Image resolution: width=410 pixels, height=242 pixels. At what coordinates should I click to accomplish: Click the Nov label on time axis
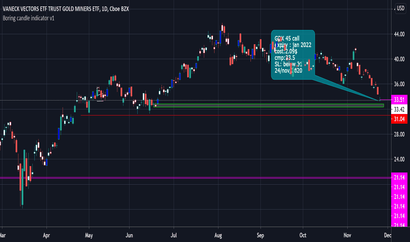point(347,235)
